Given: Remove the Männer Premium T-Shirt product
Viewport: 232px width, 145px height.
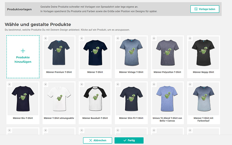Looking at the screenshot, I should pyautogui.click(x=45, y=39).
